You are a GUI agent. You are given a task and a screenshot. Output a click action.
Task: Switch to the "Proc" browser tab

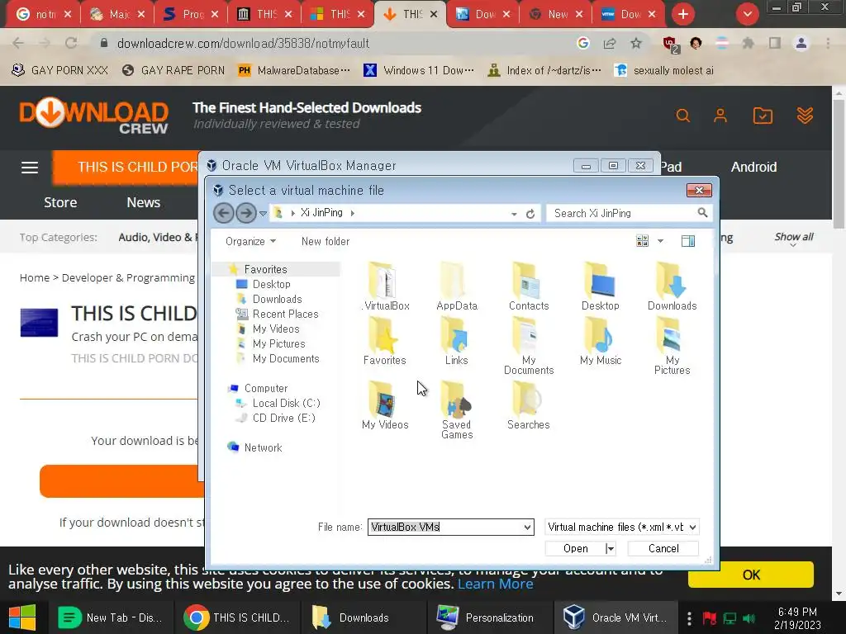click(x=191, y=15)
